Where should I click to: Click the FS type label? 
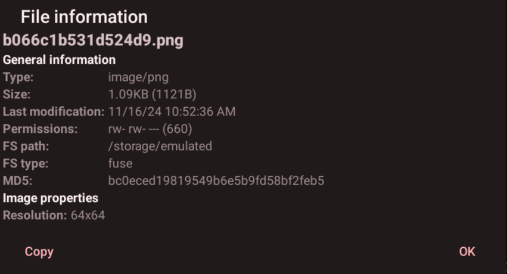26,163
